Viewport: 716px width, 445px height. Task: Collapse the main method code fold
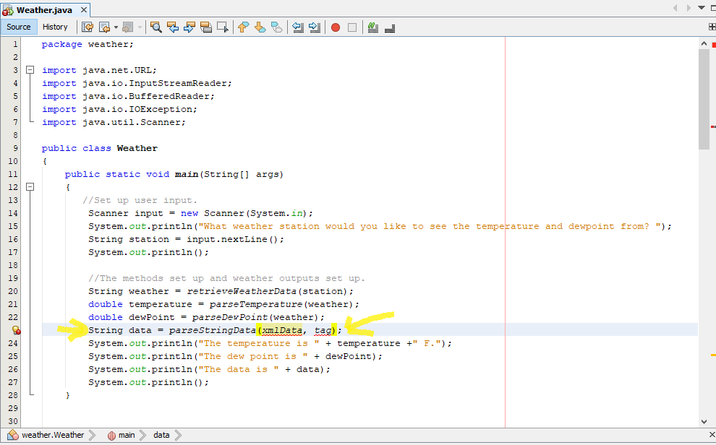coord(29,186)
